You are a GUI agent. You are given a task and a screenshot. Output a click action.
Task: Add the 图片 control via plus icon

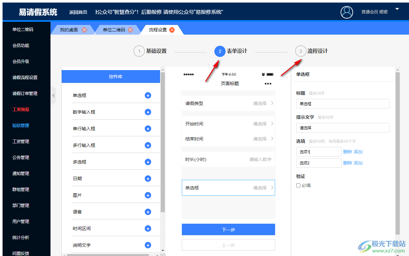(148, 195)
